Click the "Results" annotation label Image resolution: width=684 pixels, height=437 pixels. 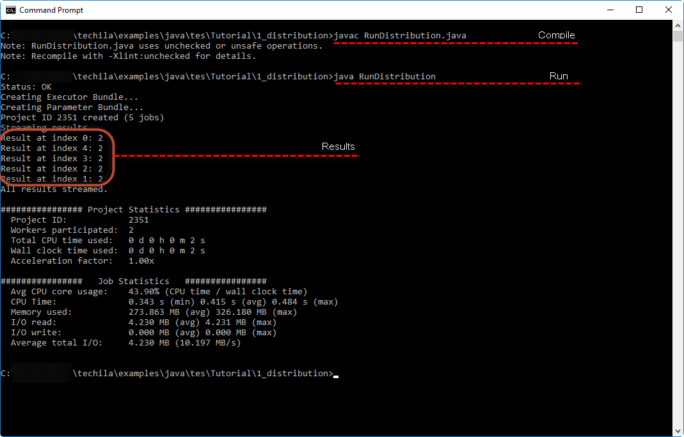point(338,147)
